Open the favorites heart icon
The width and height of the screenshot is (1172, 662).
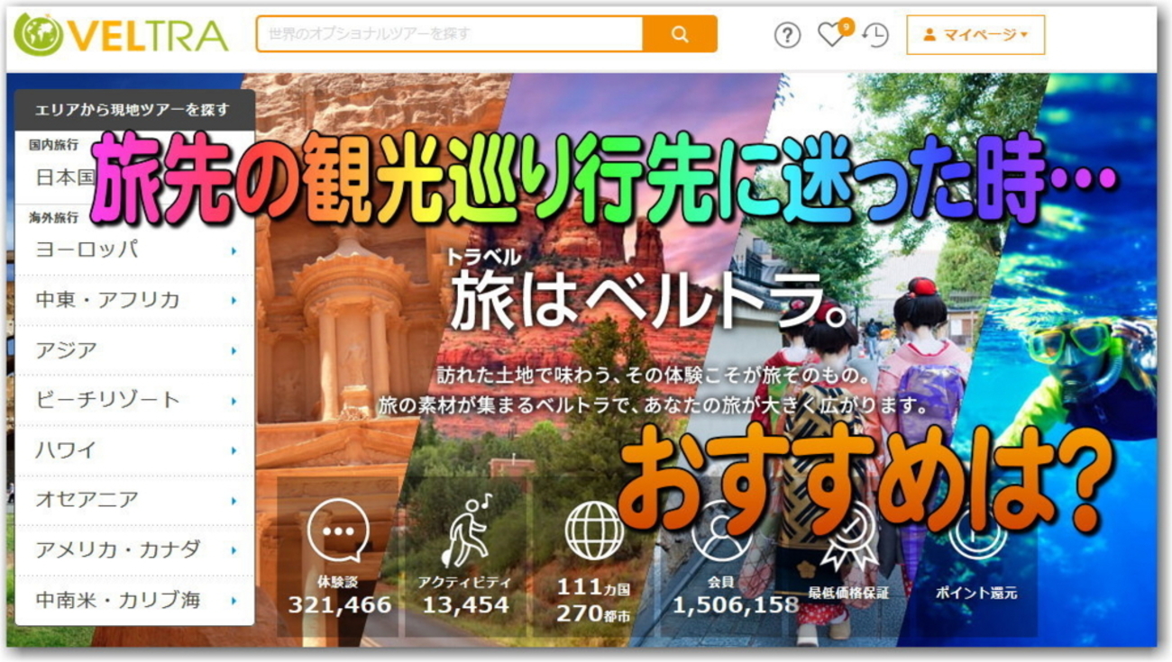pyautogui.click(x=832, y=34)
